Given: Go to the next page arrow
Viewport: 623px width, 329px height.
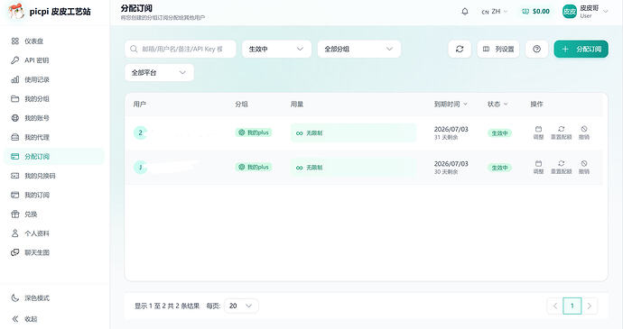Looking at the screenshot, I should click(590, 306).
